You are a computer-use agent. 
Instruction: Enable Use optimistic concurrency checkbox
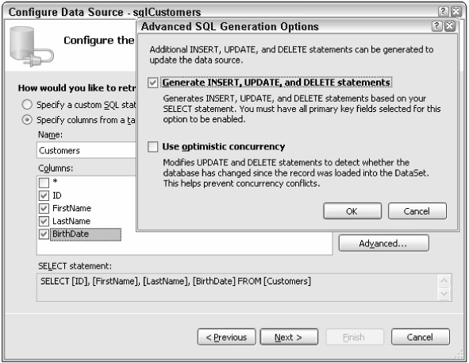tap(153, 147)
